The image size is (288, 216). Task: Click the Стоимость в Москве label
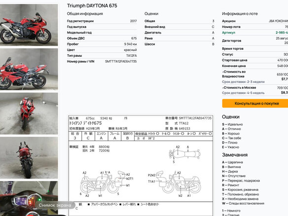tap(239, 88)
